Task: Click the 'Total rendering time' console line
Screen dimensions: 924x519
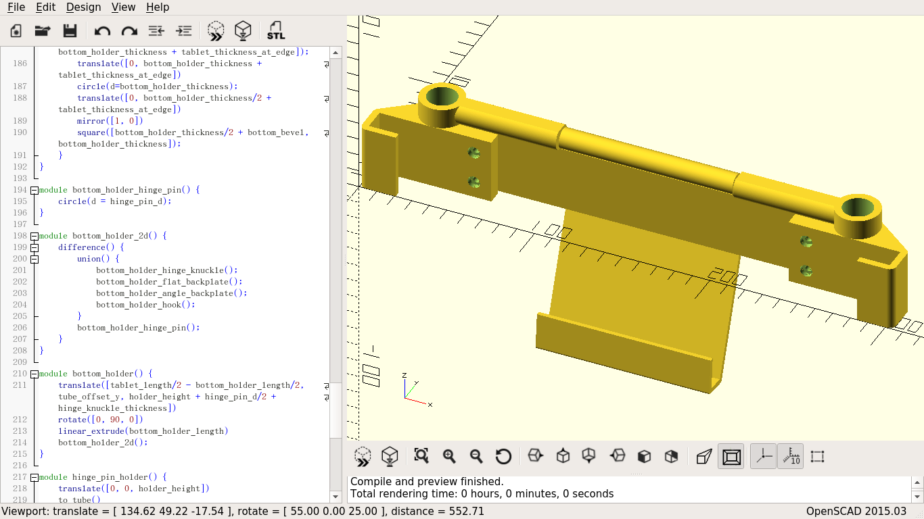Action: (x=482, y=494)
